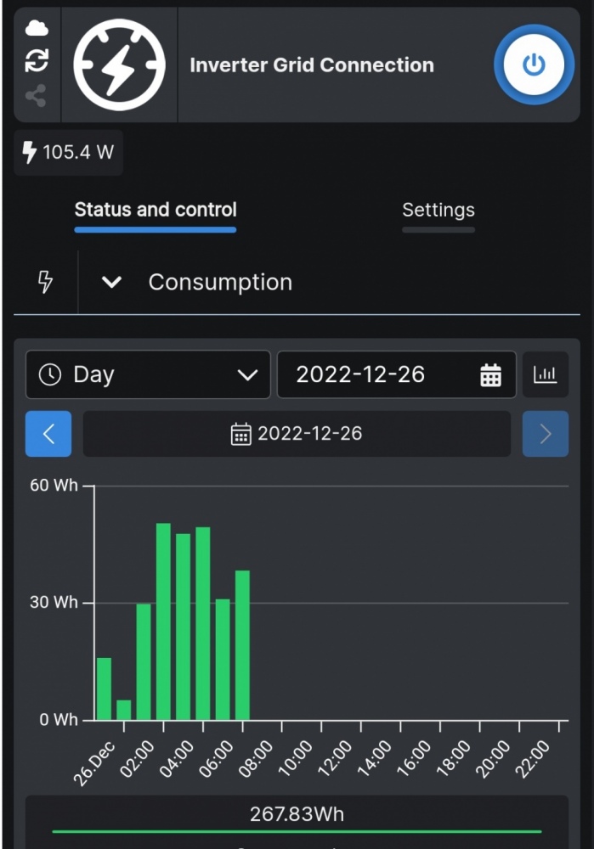This screenshot has height=849, width=594.
Task: Click the 2022-12-26 date input field
Action: click(x=374, y=374)
